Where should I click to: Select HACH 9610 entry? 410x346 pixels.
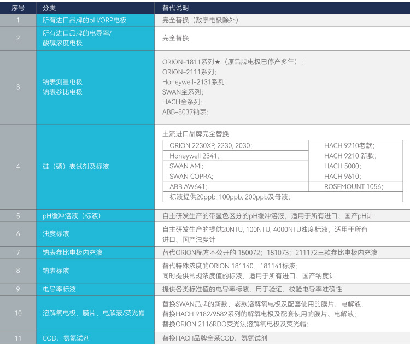(343, 176)
